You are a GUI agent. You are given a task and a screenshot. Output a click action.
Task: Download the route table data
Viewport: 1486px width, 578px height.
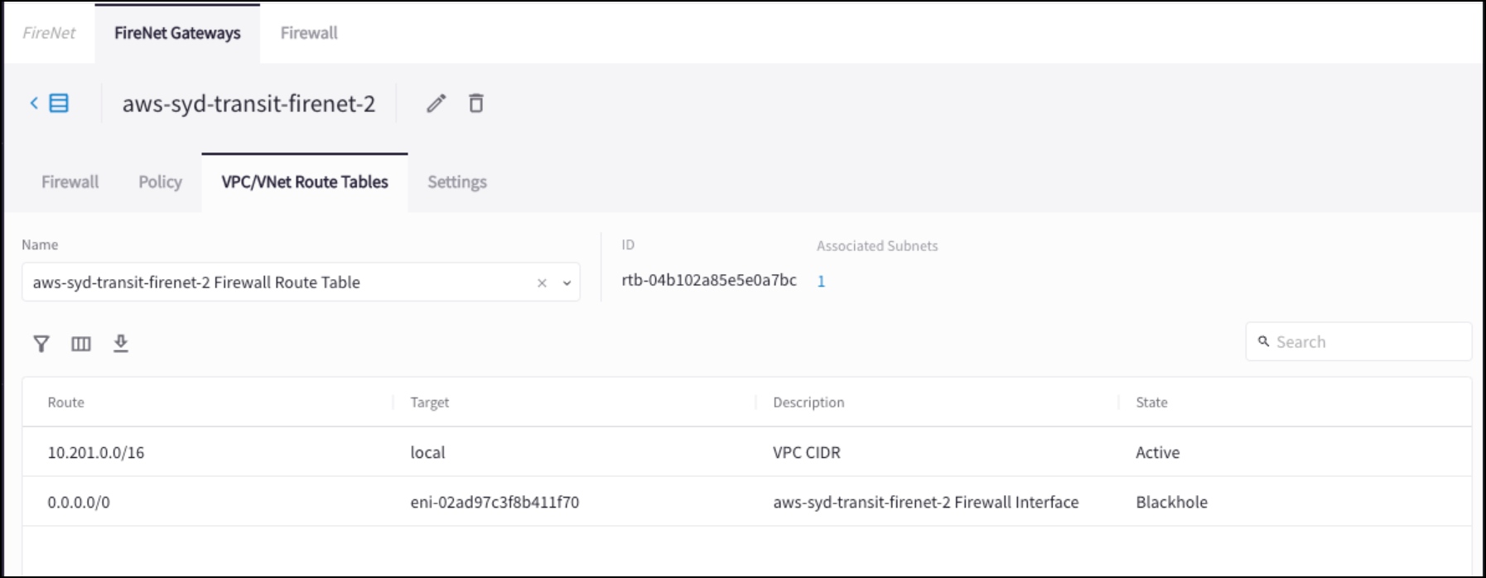[121, 343]
